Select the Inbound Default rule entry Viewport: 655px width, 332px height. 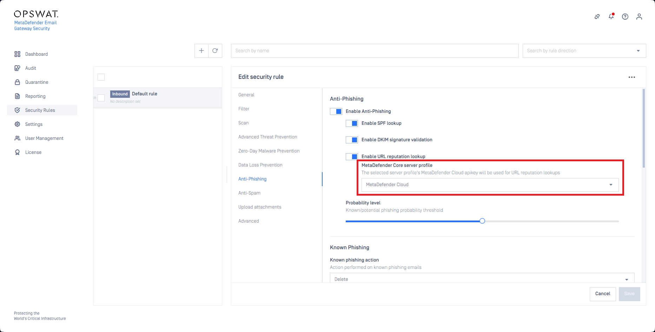(x=158, y=98)
